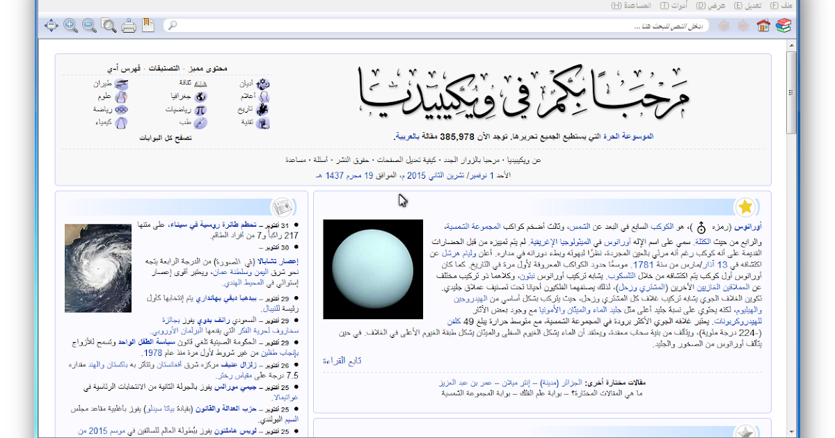This screenshot has height=438, width=835.
Task: Open the تصفح كل البوابات browse all portals link
Action: pyautogui.click(x=164, y=138)
